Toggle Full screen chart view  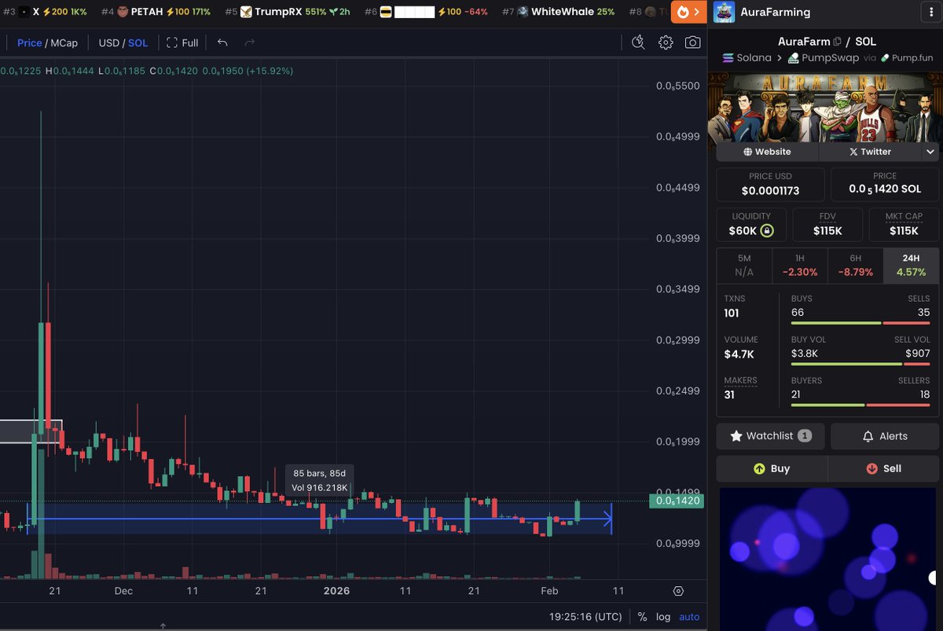182,42
